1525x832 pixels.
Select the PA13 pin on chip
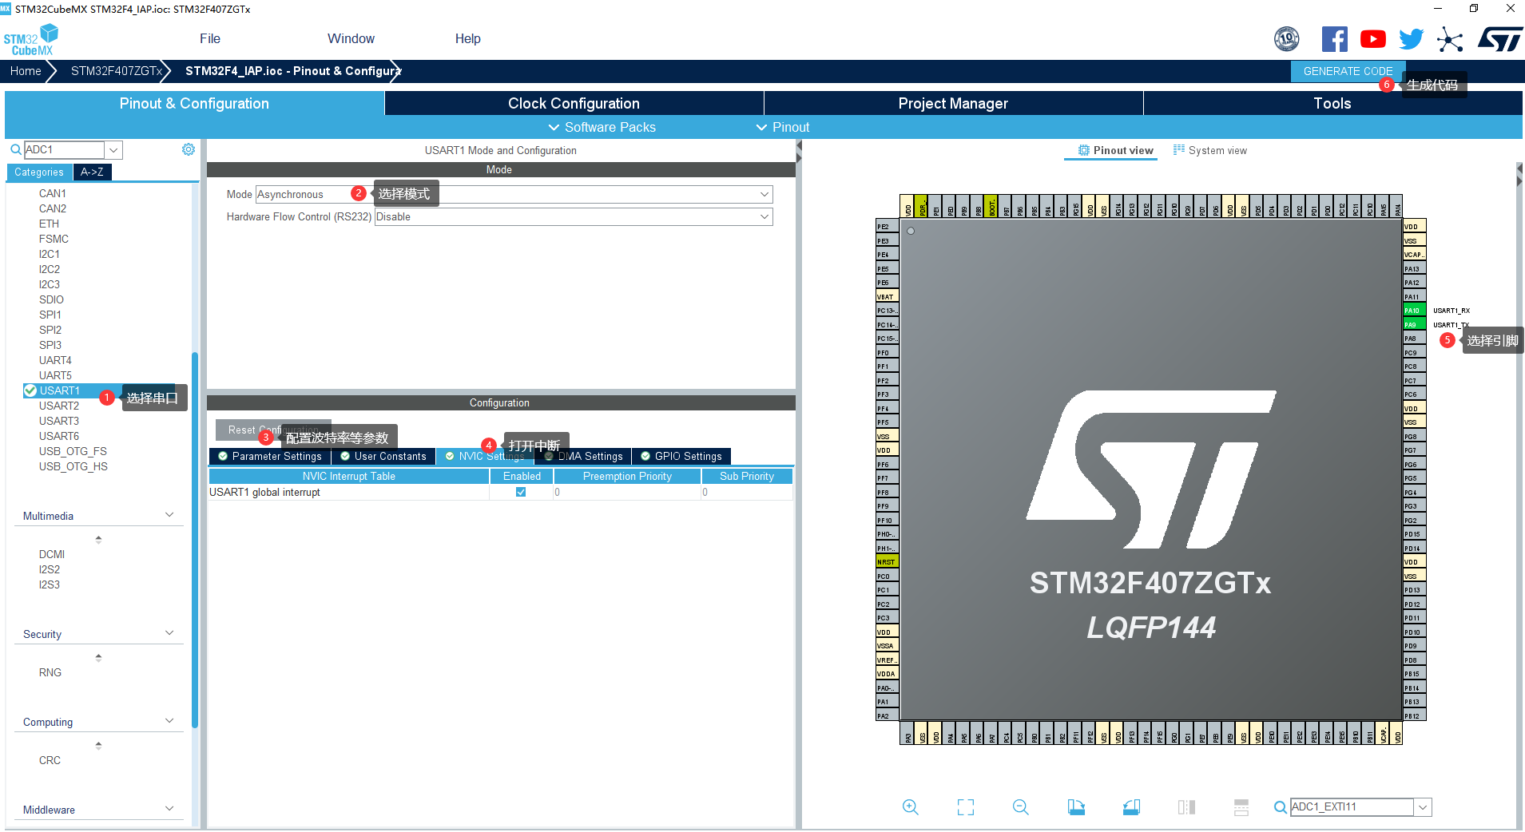(1414, 269)
